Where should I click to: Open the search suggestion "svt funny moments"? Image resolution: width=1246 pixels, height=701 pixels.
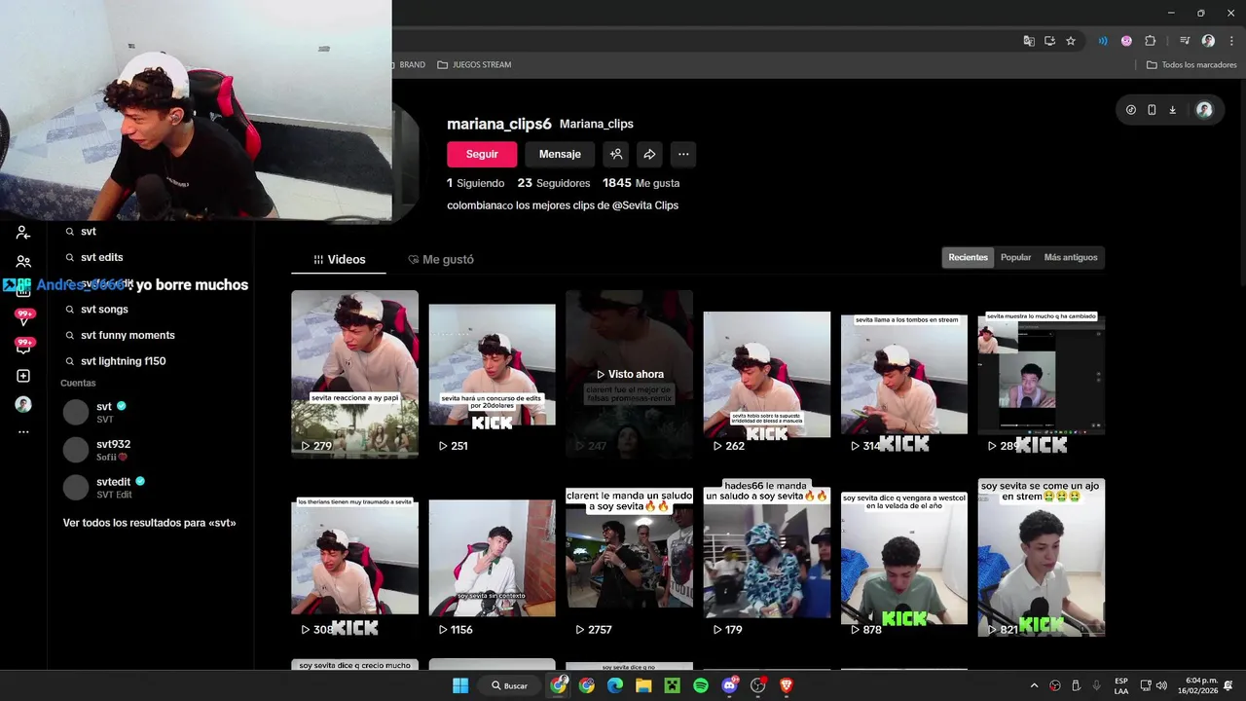[x=128, y=335]
